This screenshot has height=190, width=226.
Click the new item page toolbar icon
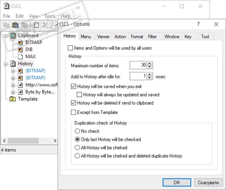[x=37, y=25]
